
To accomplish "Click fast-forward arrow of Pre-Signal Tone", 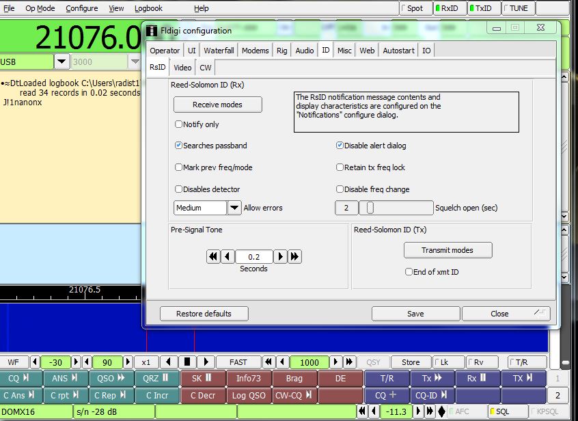I will [x=295, y=257].
